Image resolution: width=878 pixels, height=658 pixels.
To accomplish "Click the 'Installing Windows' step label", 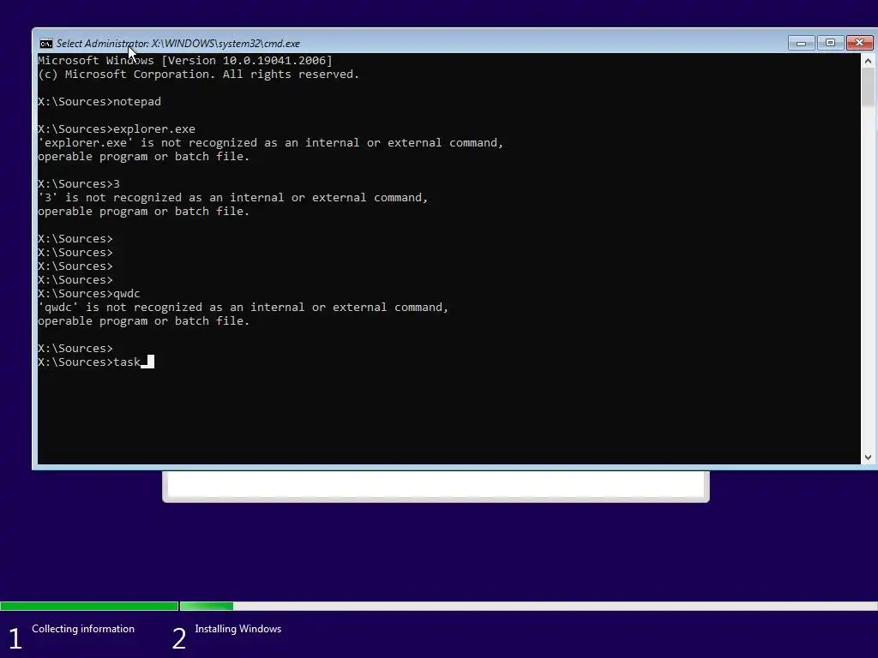I will [x=238, y=629].
